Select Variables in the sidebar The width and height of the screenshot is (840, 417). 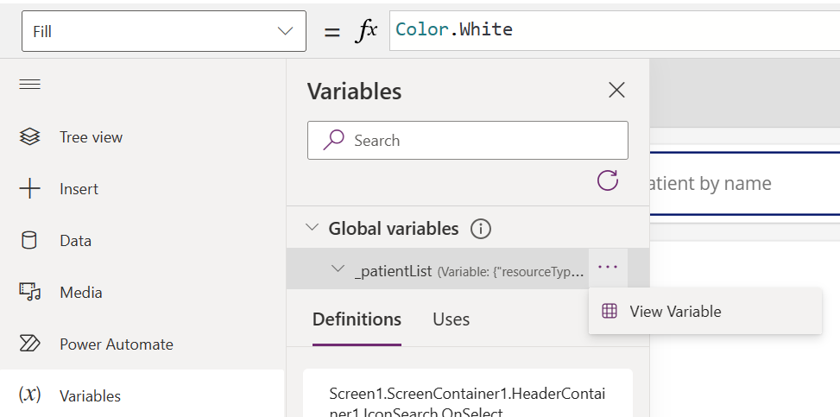142,395
